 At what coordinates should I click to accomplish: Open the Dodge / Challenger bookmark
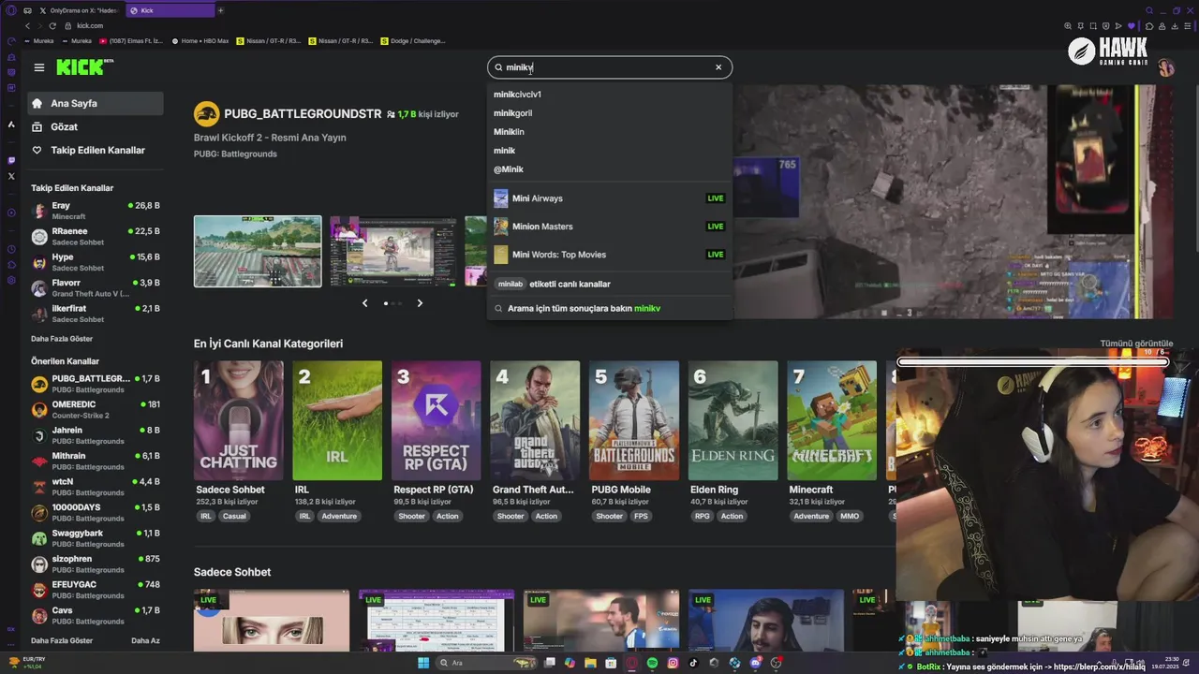tap(412, 41)
